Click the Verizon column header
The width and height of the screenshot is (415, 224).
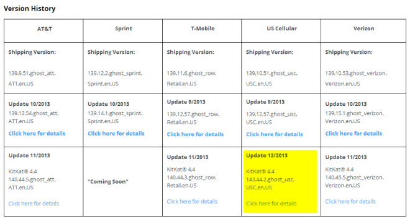pos(363,28)
